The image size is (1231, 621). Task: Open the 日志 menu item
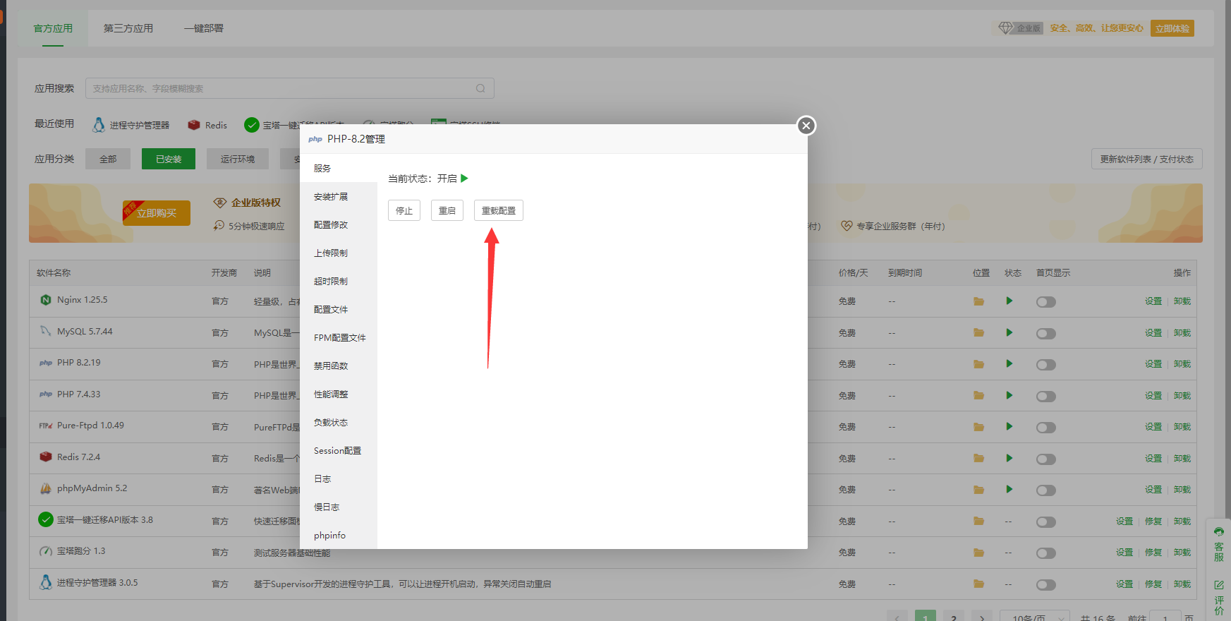(339, 478)
